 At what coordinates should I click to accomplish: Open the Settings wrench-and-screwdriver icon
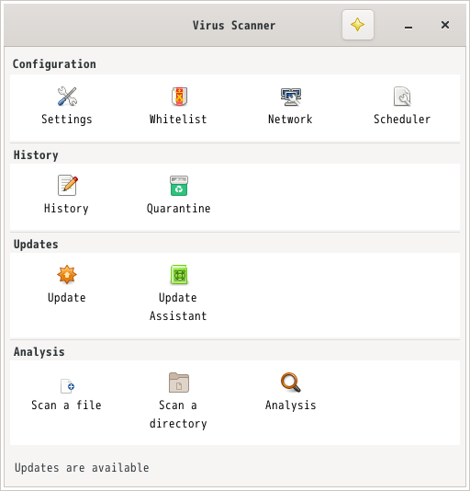coord(67,97)
